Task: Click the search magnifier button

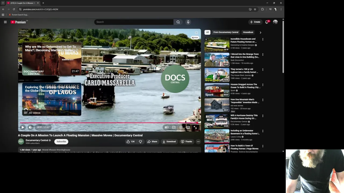Action: pos(178,22)
